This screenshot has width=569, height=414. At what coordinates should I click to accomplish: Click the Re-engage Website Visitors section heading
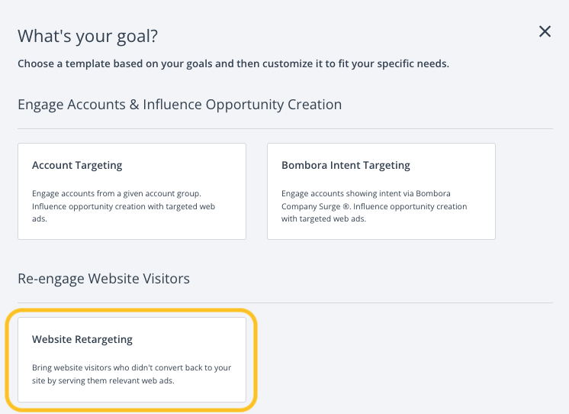click(x=104, y=278)
